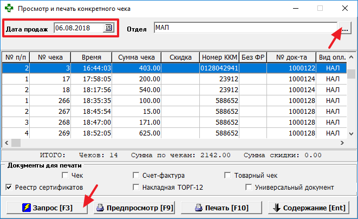This screenshot has width=358, height=219.
Task: Click the 0128042941 ККМ number cell
Action: [x=219, y=68]
